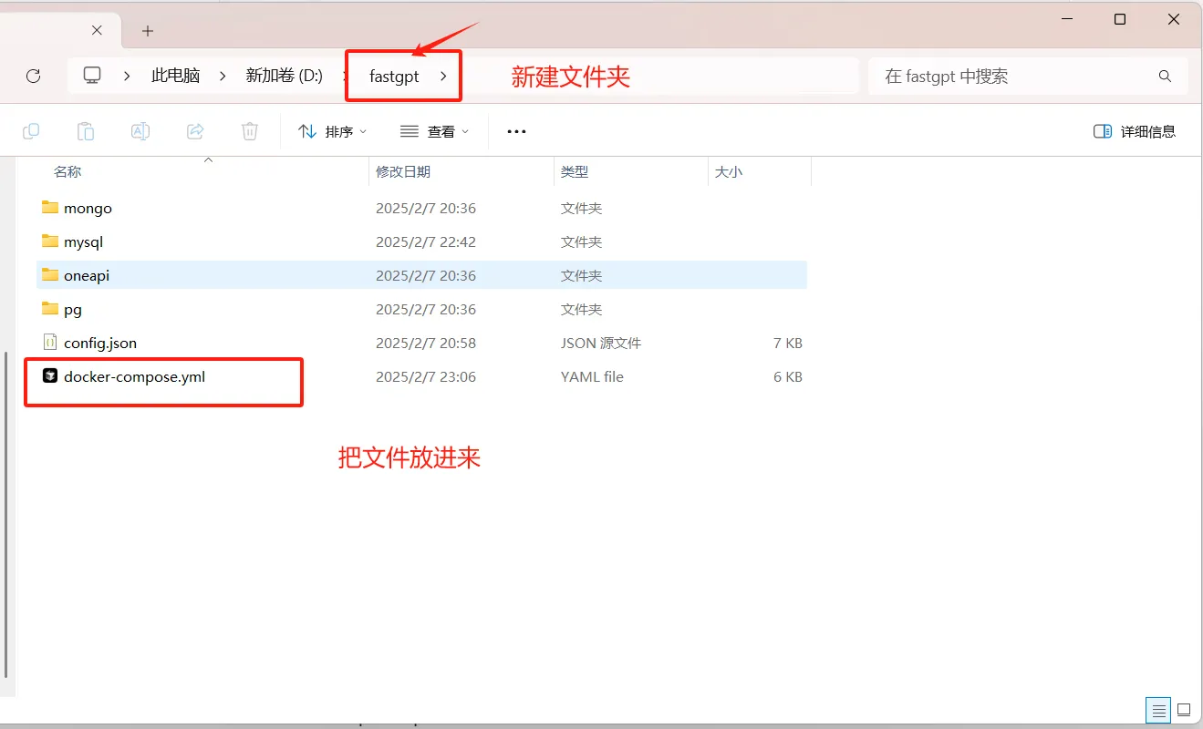Image resolution: width=1203 pixels, height=729 pixels.
Task: Click the Rename icon in the toolbar
Action: pos(140,131)
